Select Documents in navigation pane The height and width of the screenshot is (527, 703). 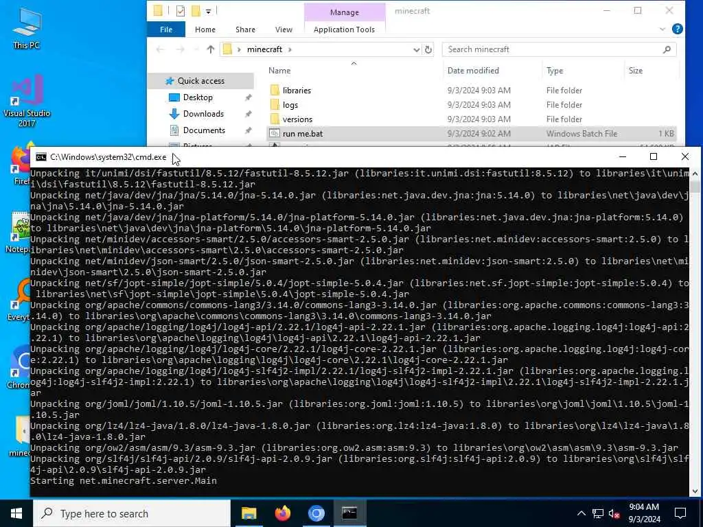[204, 130]
